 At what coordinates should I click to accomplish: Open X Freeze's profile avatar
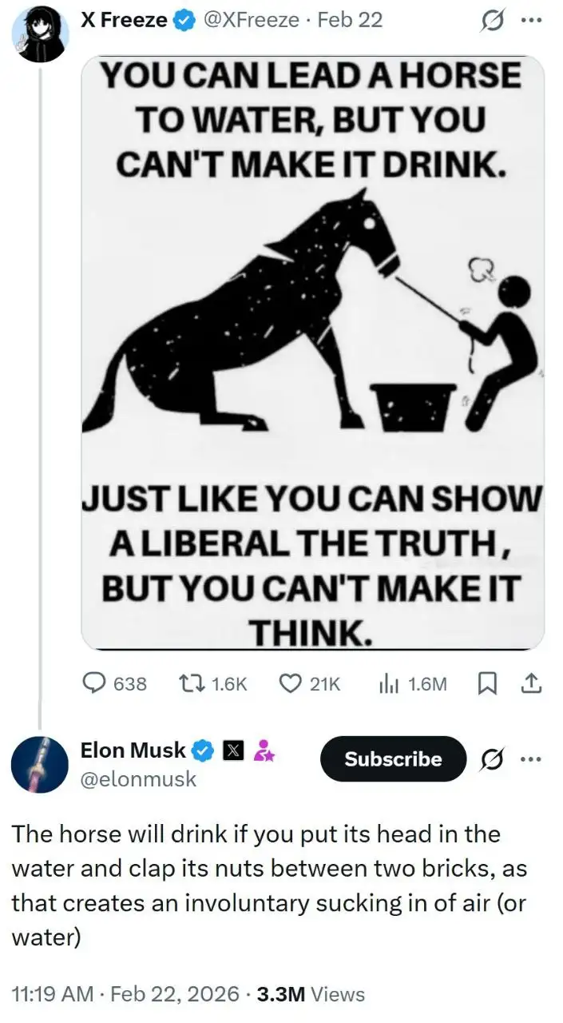click(x=38, y=32)
